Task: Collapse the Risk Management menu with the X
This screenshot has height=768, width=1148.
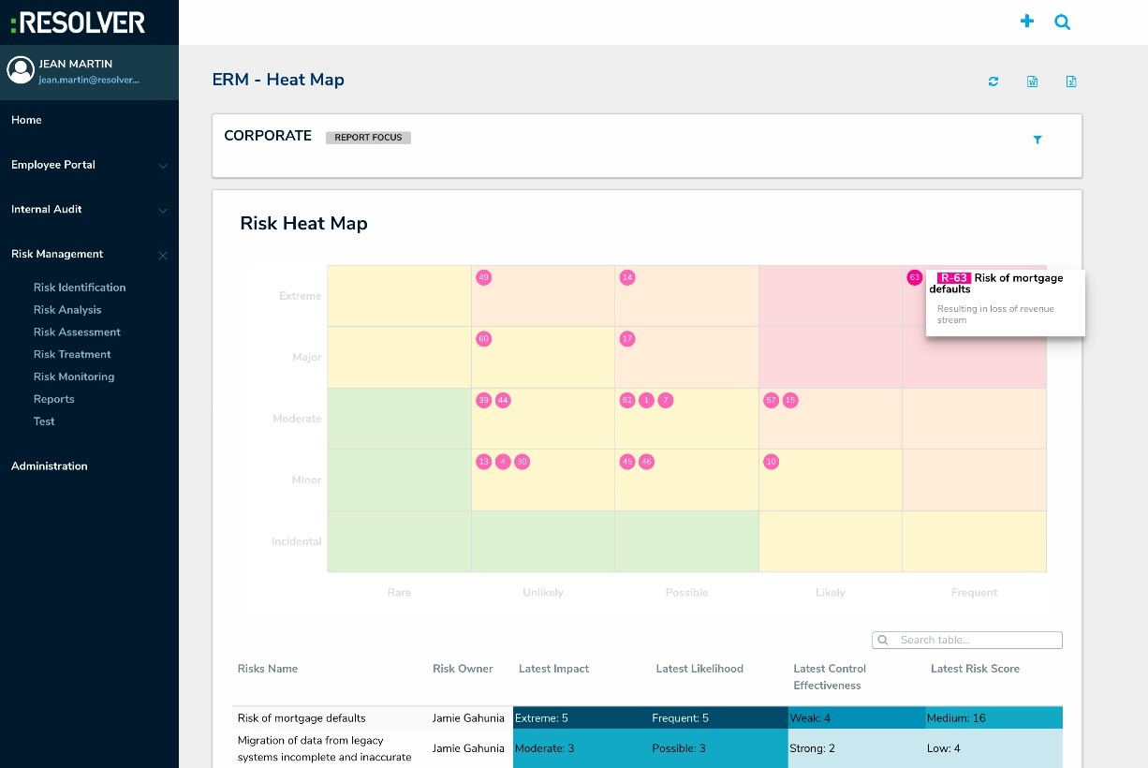Action: click(x=162, y=255)
